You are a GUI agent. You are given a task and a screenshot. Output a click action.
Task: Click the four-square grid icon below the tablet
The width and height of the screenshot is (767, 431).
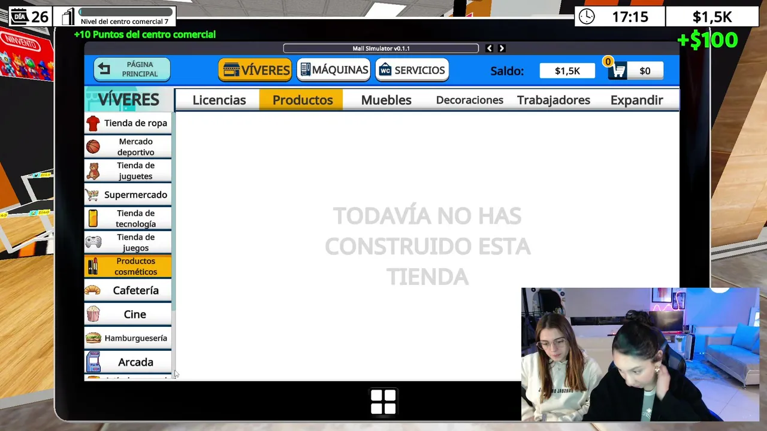point(383,402)
